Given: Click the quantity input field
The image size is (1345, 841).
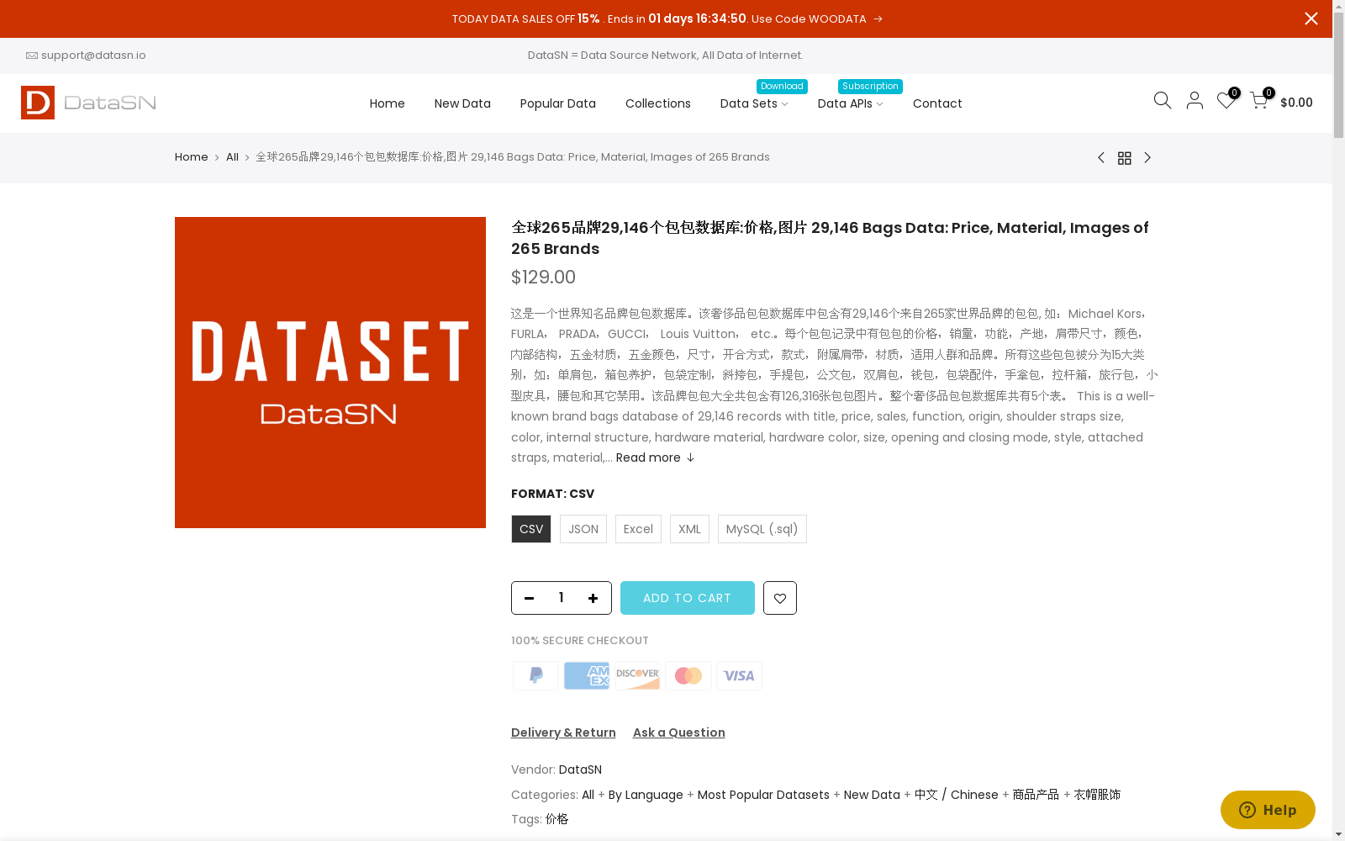Looking at the screenshot, I should [561, 598].
